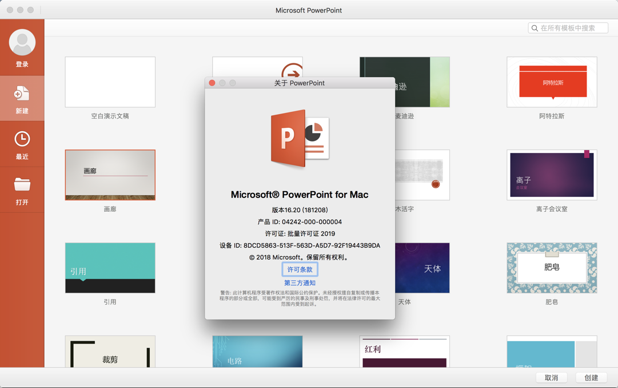Select the light-blue template under 肥皂
Viewport: 618px width, 388px height.
pyautogui.click(x=552, y=351)
